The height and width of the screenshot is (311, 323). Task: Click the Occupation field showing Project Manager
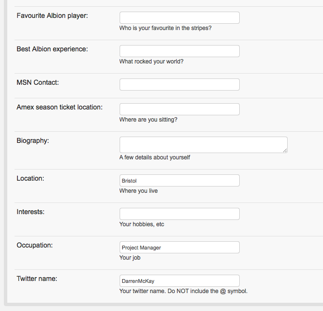tap(180, 248)
